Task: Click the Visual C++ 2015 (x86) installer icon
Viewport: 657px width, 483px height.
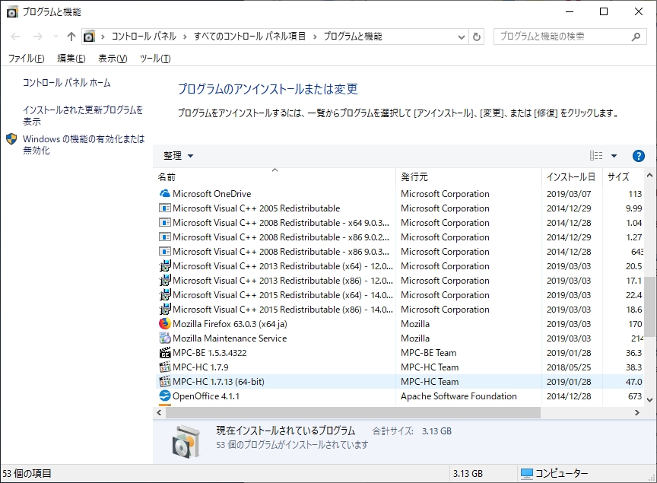Action: [165, 310]
